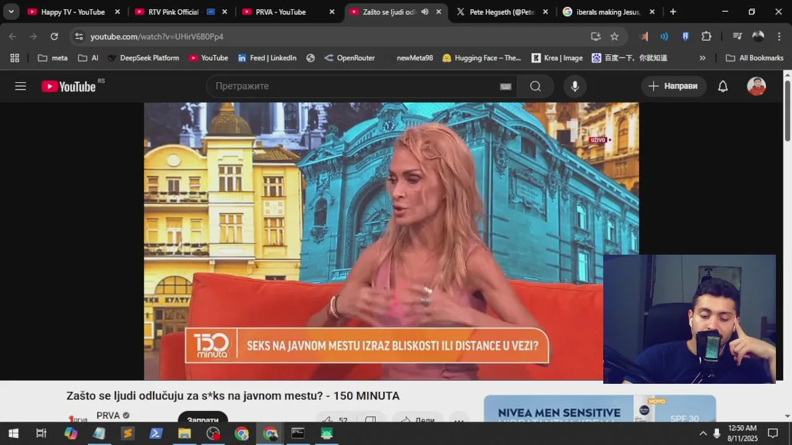
Task: Switch to the Pete Hegseth X tab
Action: pyautogui.click(x=497, y=12)
